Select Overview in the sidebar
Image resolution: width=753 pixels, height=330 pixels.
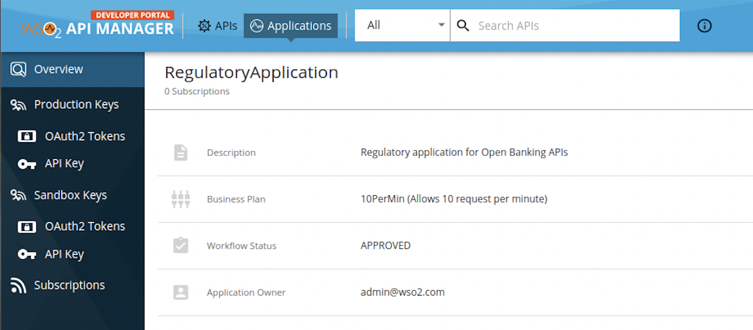[x=73, y=70]
